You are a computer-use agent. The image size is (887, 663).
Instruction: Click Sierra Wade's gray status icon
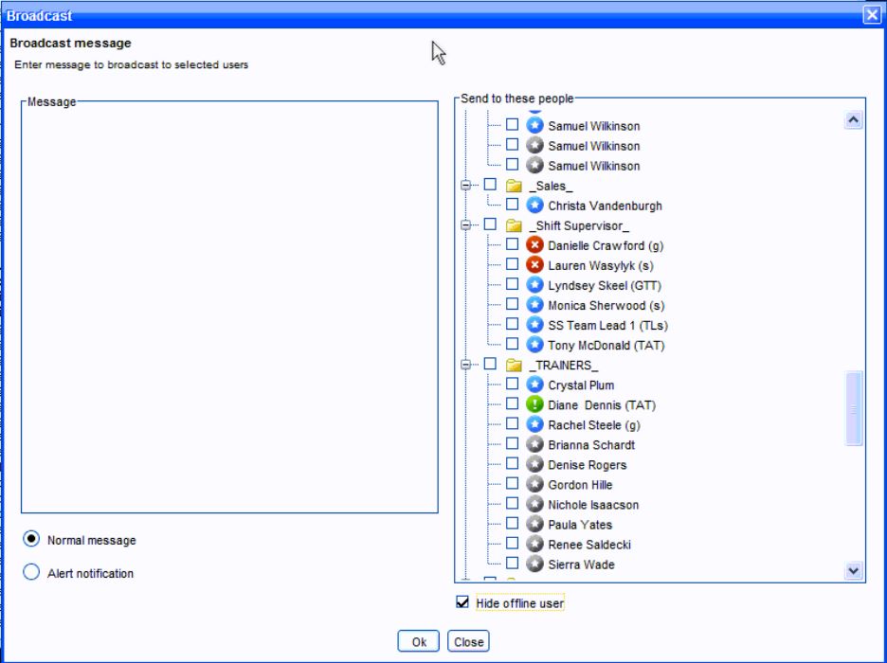[x=534, y=564]
